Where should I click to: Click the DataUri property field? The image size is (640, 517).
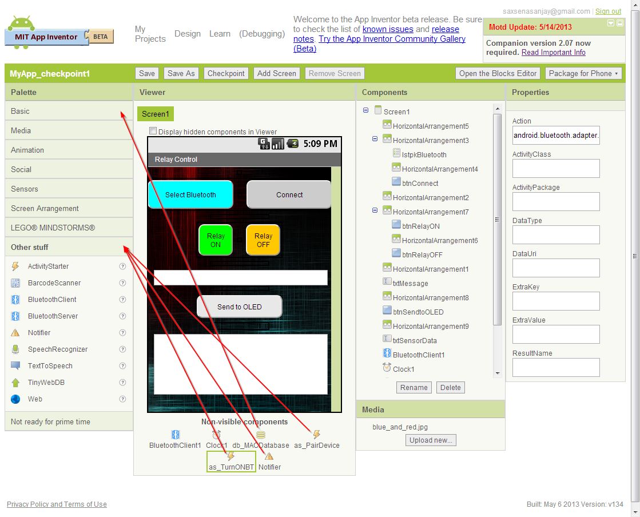[556, 268]
